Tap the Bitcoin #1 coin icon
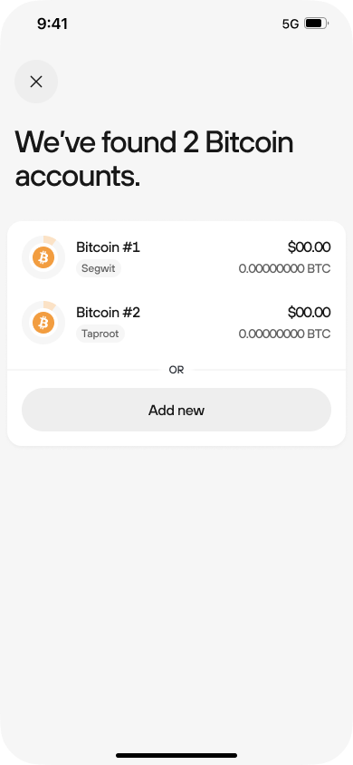This screenshot has width=353, height=765. (x=43, y=257)
